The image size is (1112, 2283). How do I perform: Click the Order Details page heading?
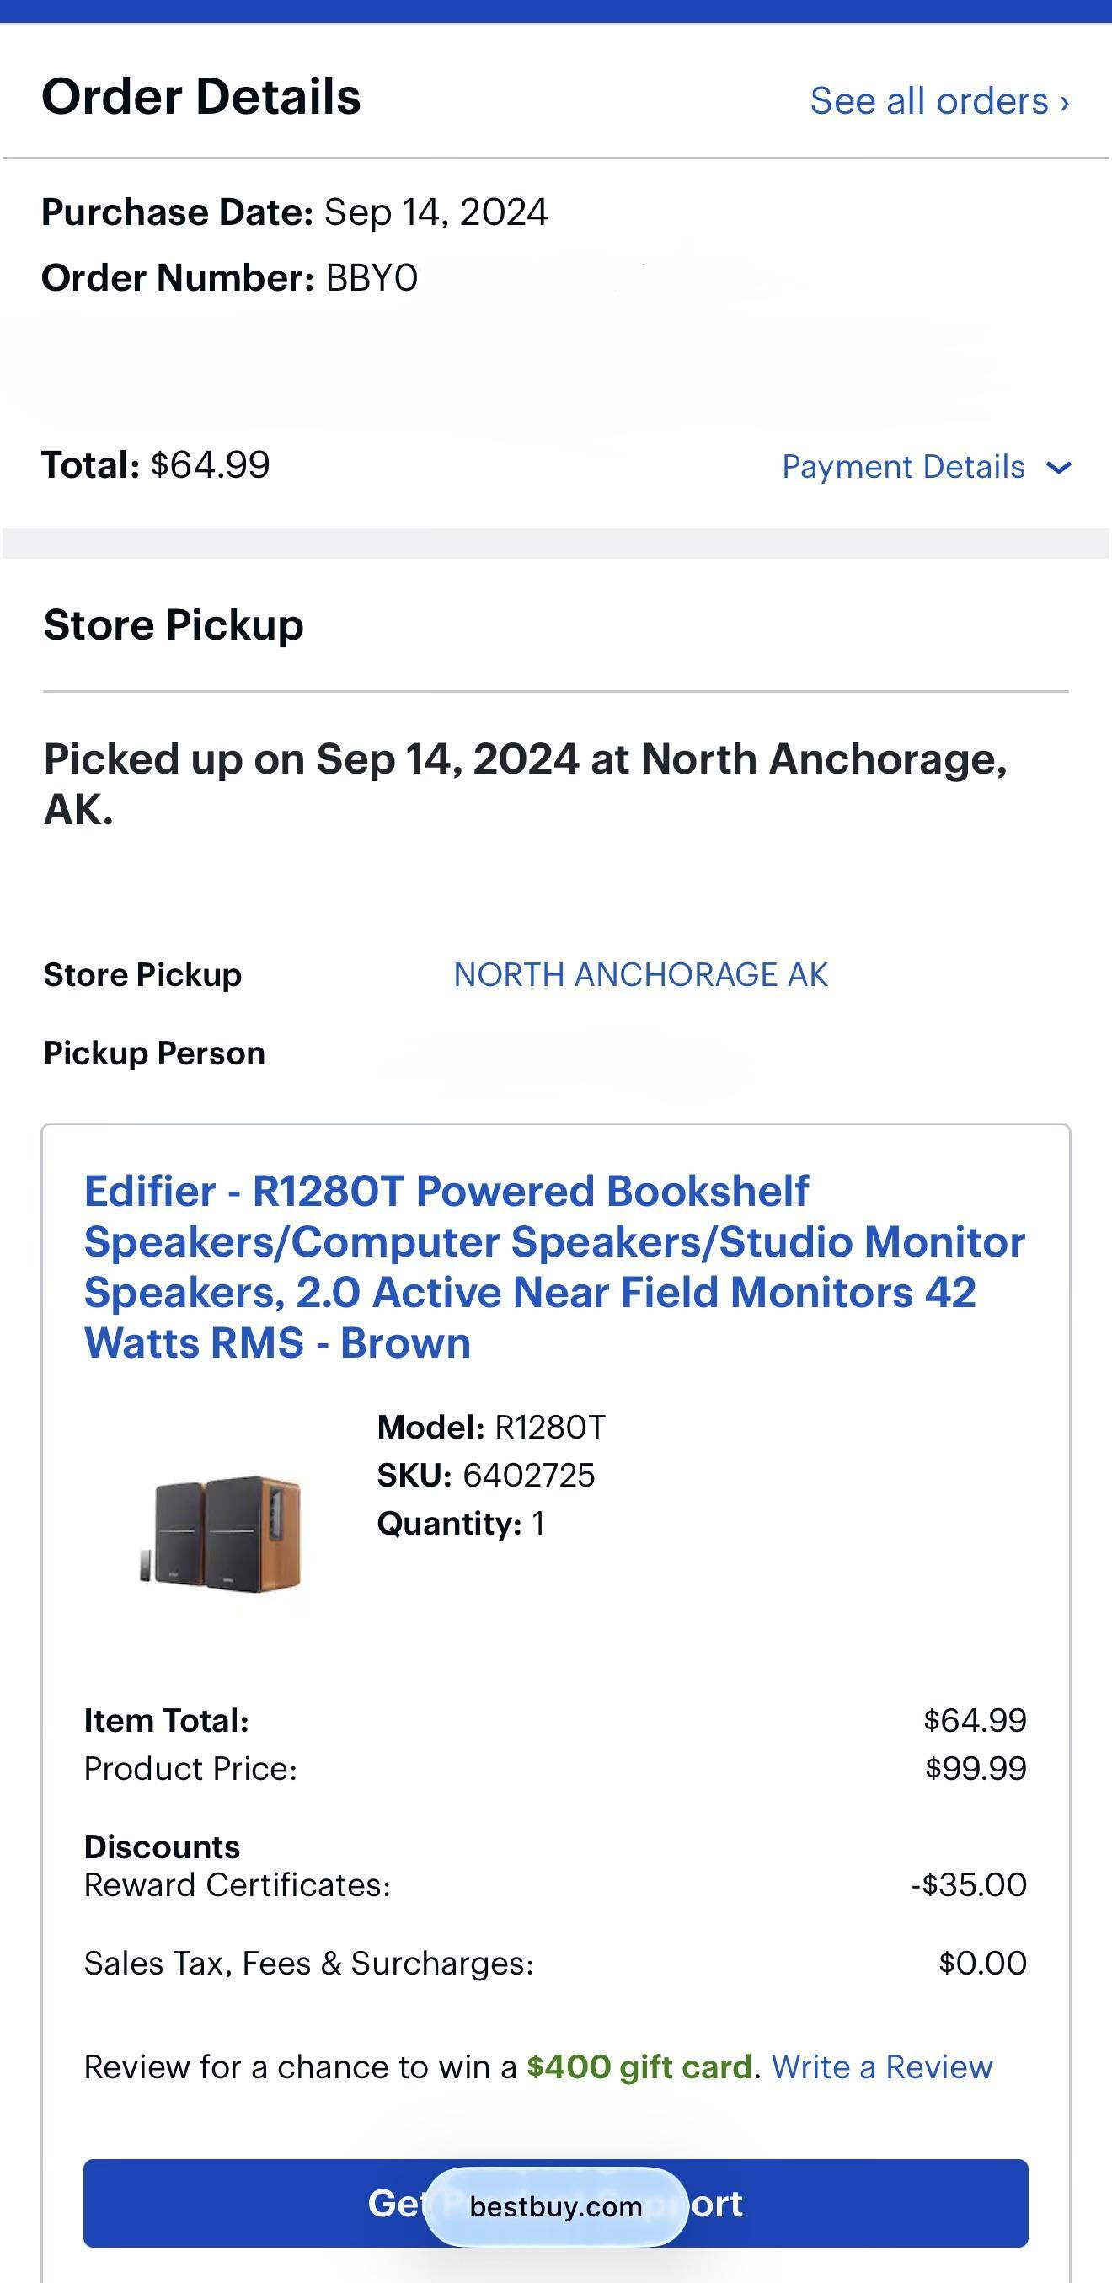pyautogui.click(x=201, y=98)
